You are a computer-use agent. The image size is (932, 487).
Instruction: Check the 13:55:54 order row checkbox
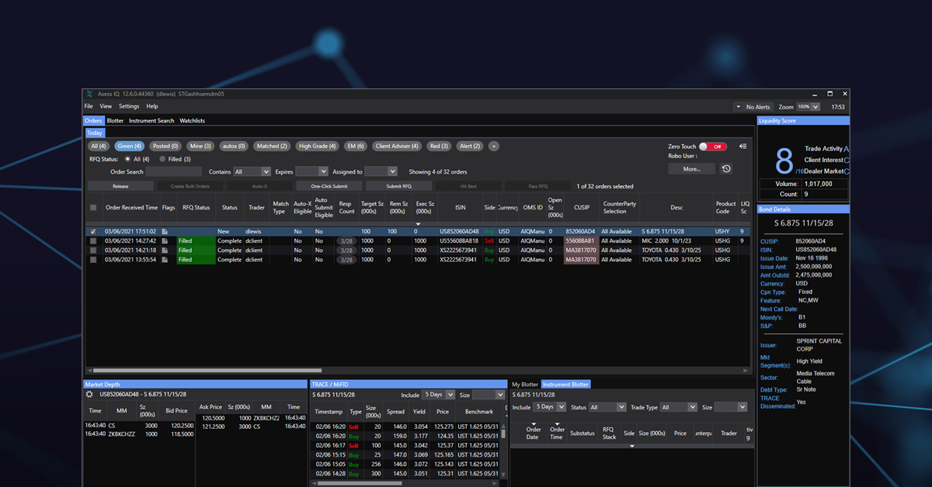pyautogui.click(x=93, y=260)
